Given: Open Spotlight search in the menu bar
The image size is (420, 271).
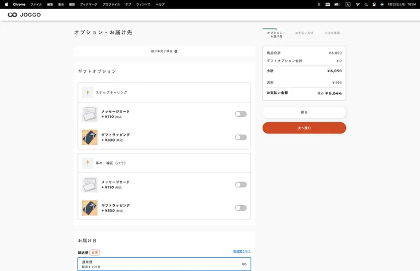Looking at the screenshot, I should click(366, 4).
